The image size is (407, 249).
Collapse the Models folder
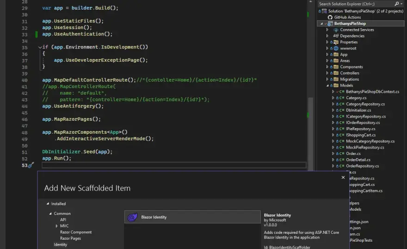(x=327, y=85)
